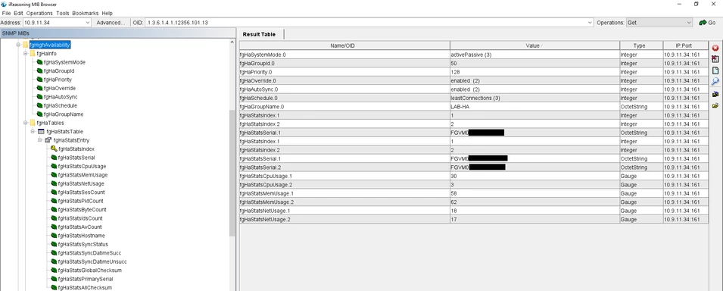Collapse the fgHaInfo folder node
This screenshot has width=723, height=291.
coord(26,54)
